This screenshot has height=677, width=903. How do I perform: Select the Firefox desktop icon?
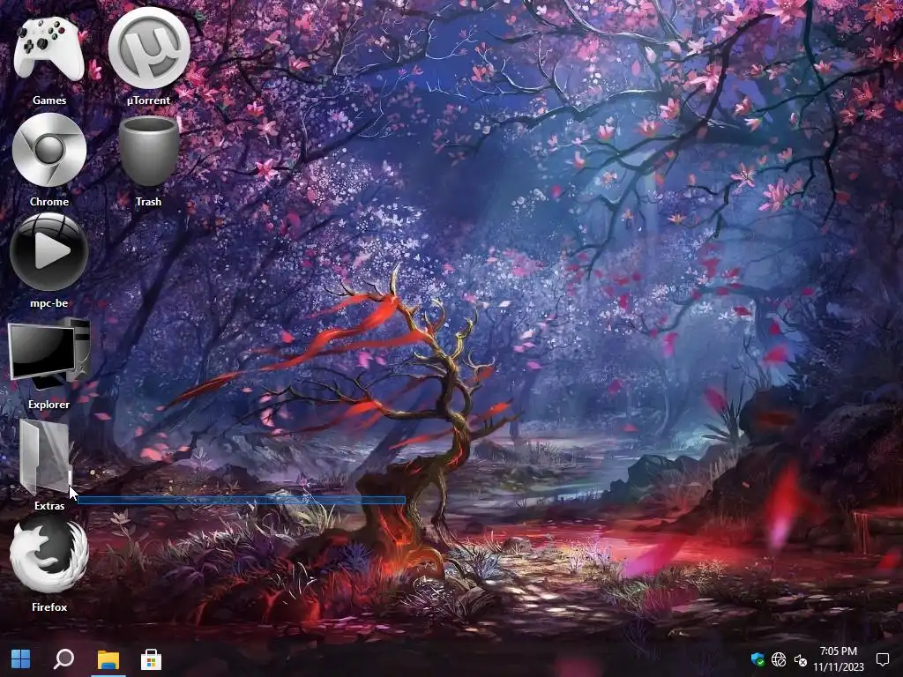pos(49,555)
